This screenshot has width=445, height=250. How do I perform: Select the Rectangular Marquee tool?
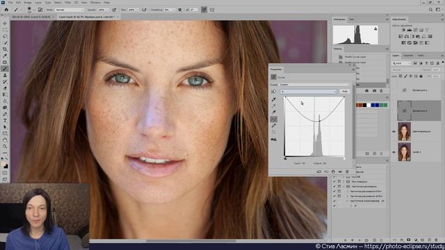tap(5, 30)
